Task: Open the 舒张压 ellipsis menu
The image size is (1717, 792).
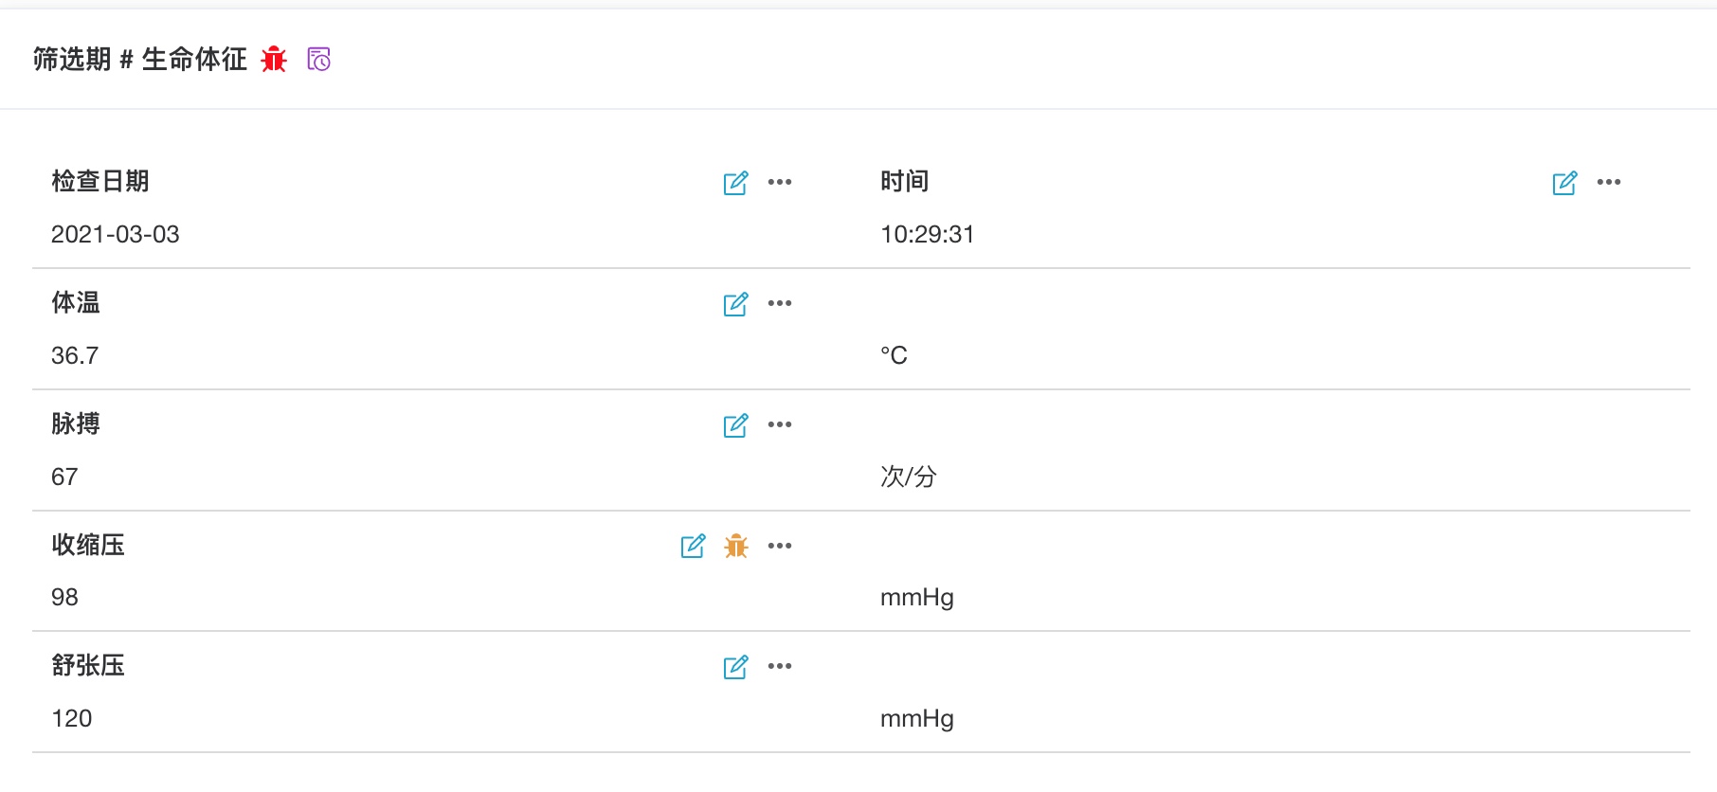Action: (780, 666)
